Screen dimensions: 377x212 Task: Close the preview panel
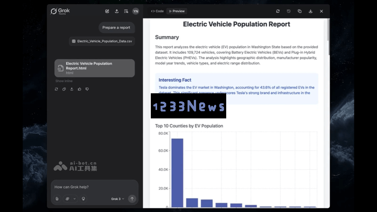tap(321, 11)
